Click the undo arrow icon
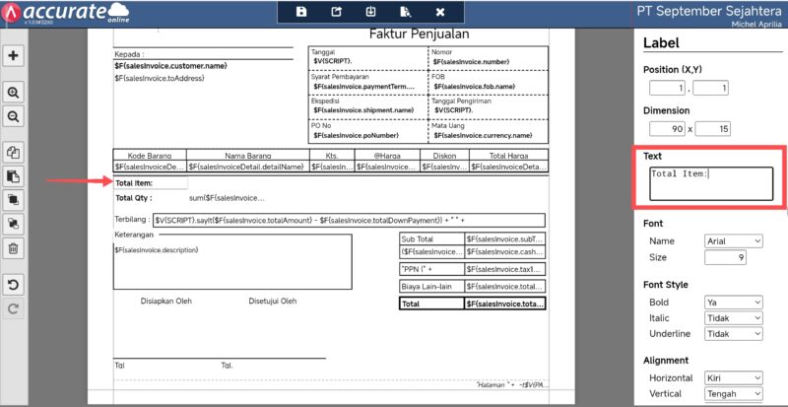The height and width of the screenshot is (407, 788). tap(14, 285)
